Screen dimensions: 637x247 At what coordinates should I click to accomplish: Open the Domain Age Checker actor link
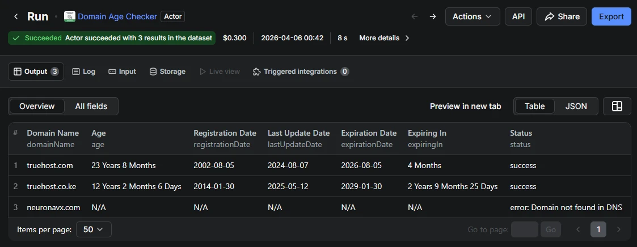click(117, 16)
